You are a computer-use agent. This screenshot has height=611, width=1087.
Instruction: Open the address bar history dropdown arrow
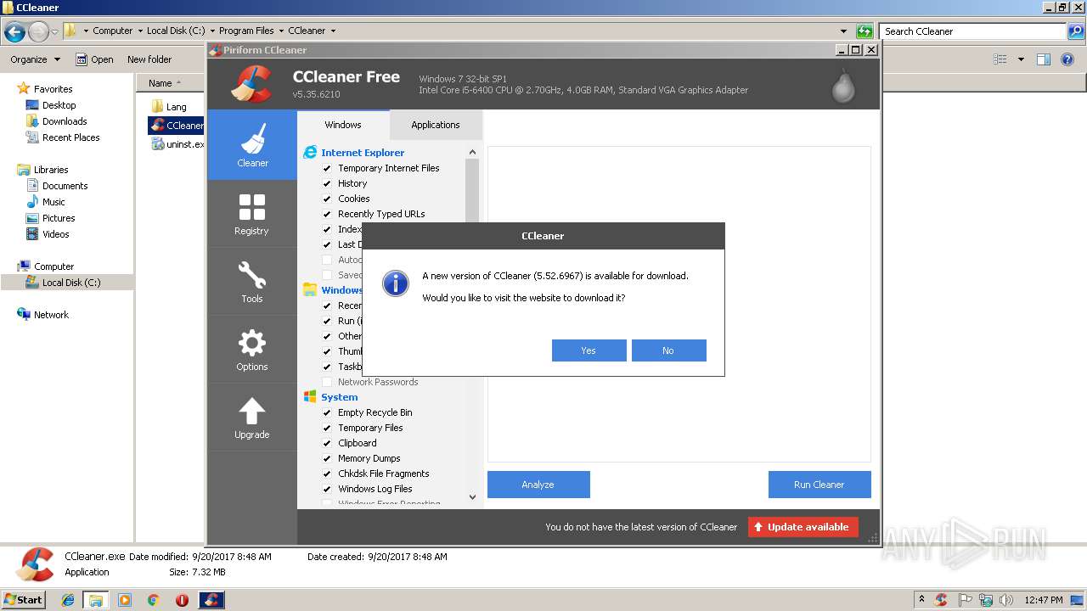[843, 31]
